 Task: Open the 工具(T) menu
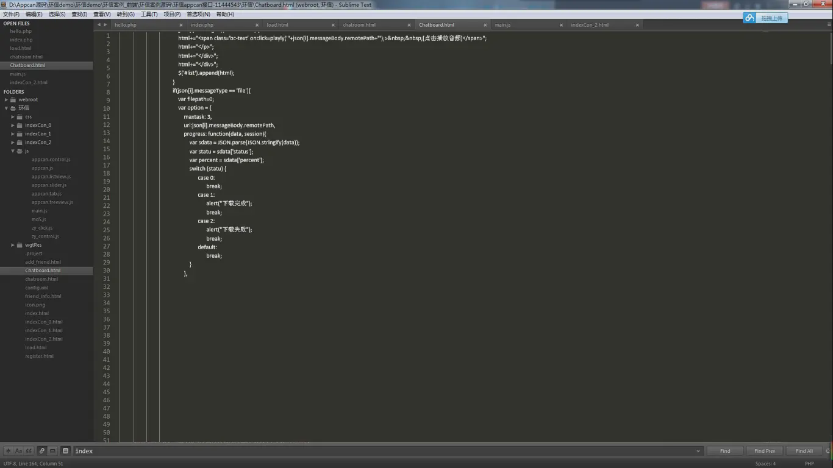(x=149, y=14)
